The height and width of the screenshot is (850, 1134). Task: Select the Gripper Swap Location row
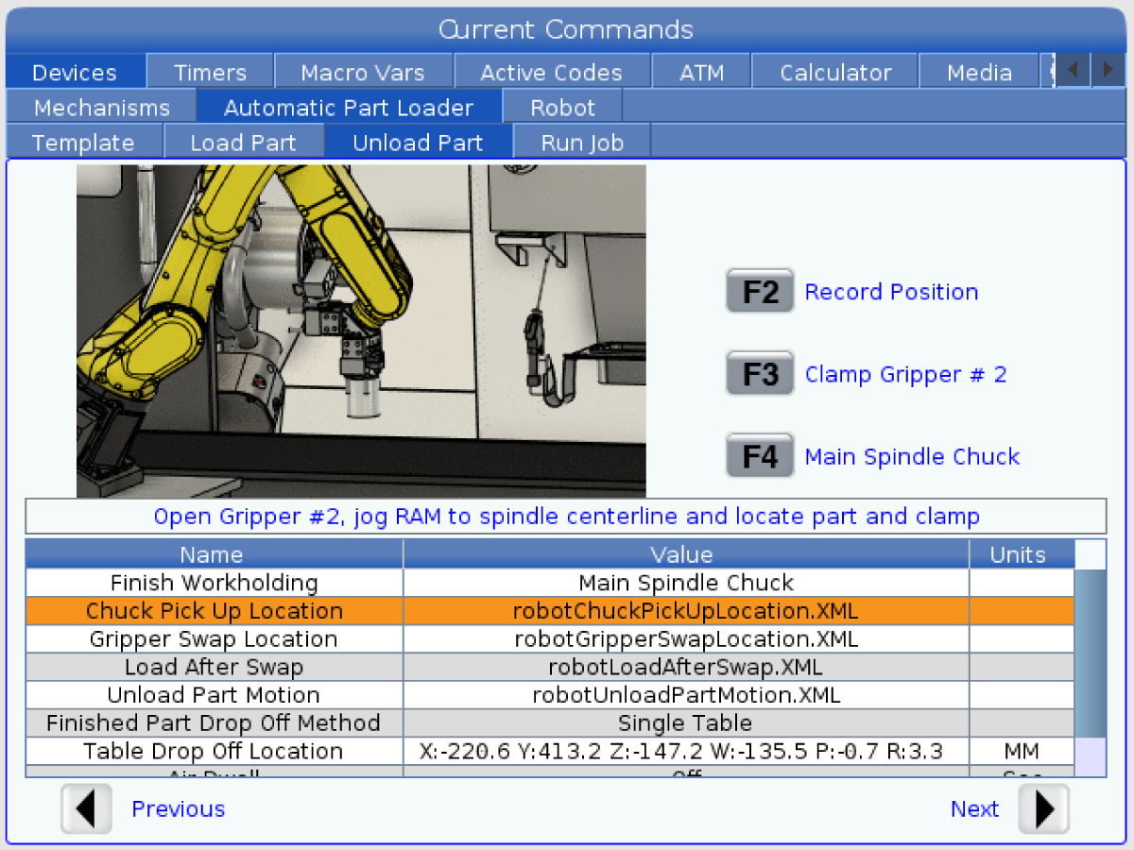coord(549,639)
